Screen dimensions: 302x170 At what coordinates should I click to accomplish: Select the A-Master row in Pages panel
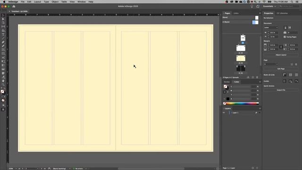point(241,22)
